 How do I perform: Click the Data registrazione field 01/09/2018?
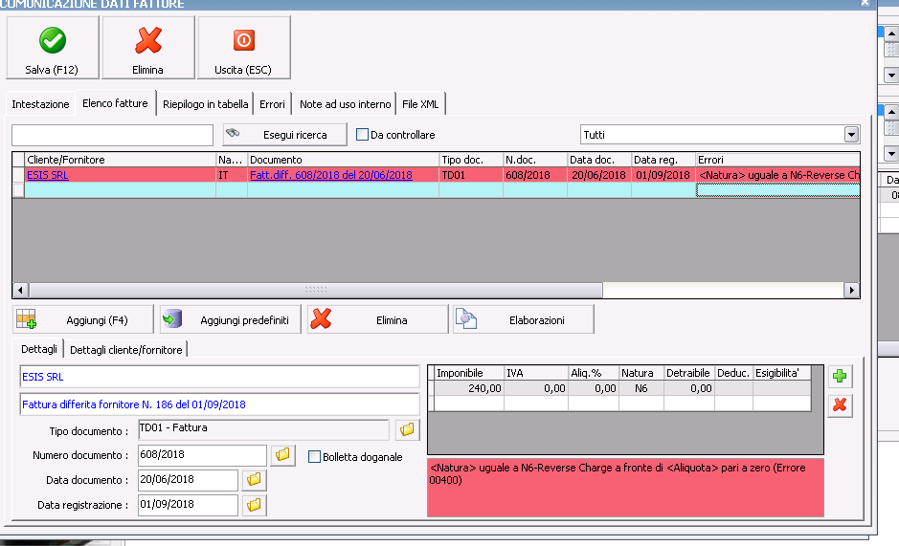188,505
